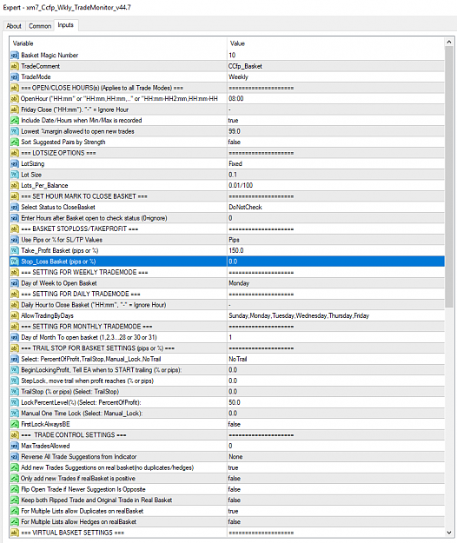Select the Take_Profit Basket value field 150.0
The height and width of the screenshot is (543, 457).
(335, 250)
